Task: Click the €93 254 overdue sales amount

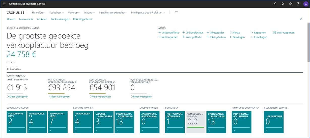Action: click(62, 87)
